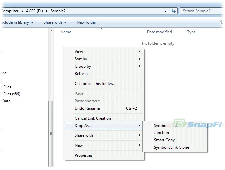
Task: Select the Data folder in navigation pane
Action: pos(6,101)
